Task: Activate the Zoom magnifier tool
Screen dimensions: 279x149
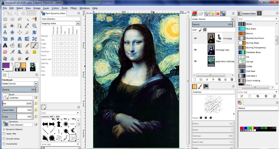Action: coord(34,26)
